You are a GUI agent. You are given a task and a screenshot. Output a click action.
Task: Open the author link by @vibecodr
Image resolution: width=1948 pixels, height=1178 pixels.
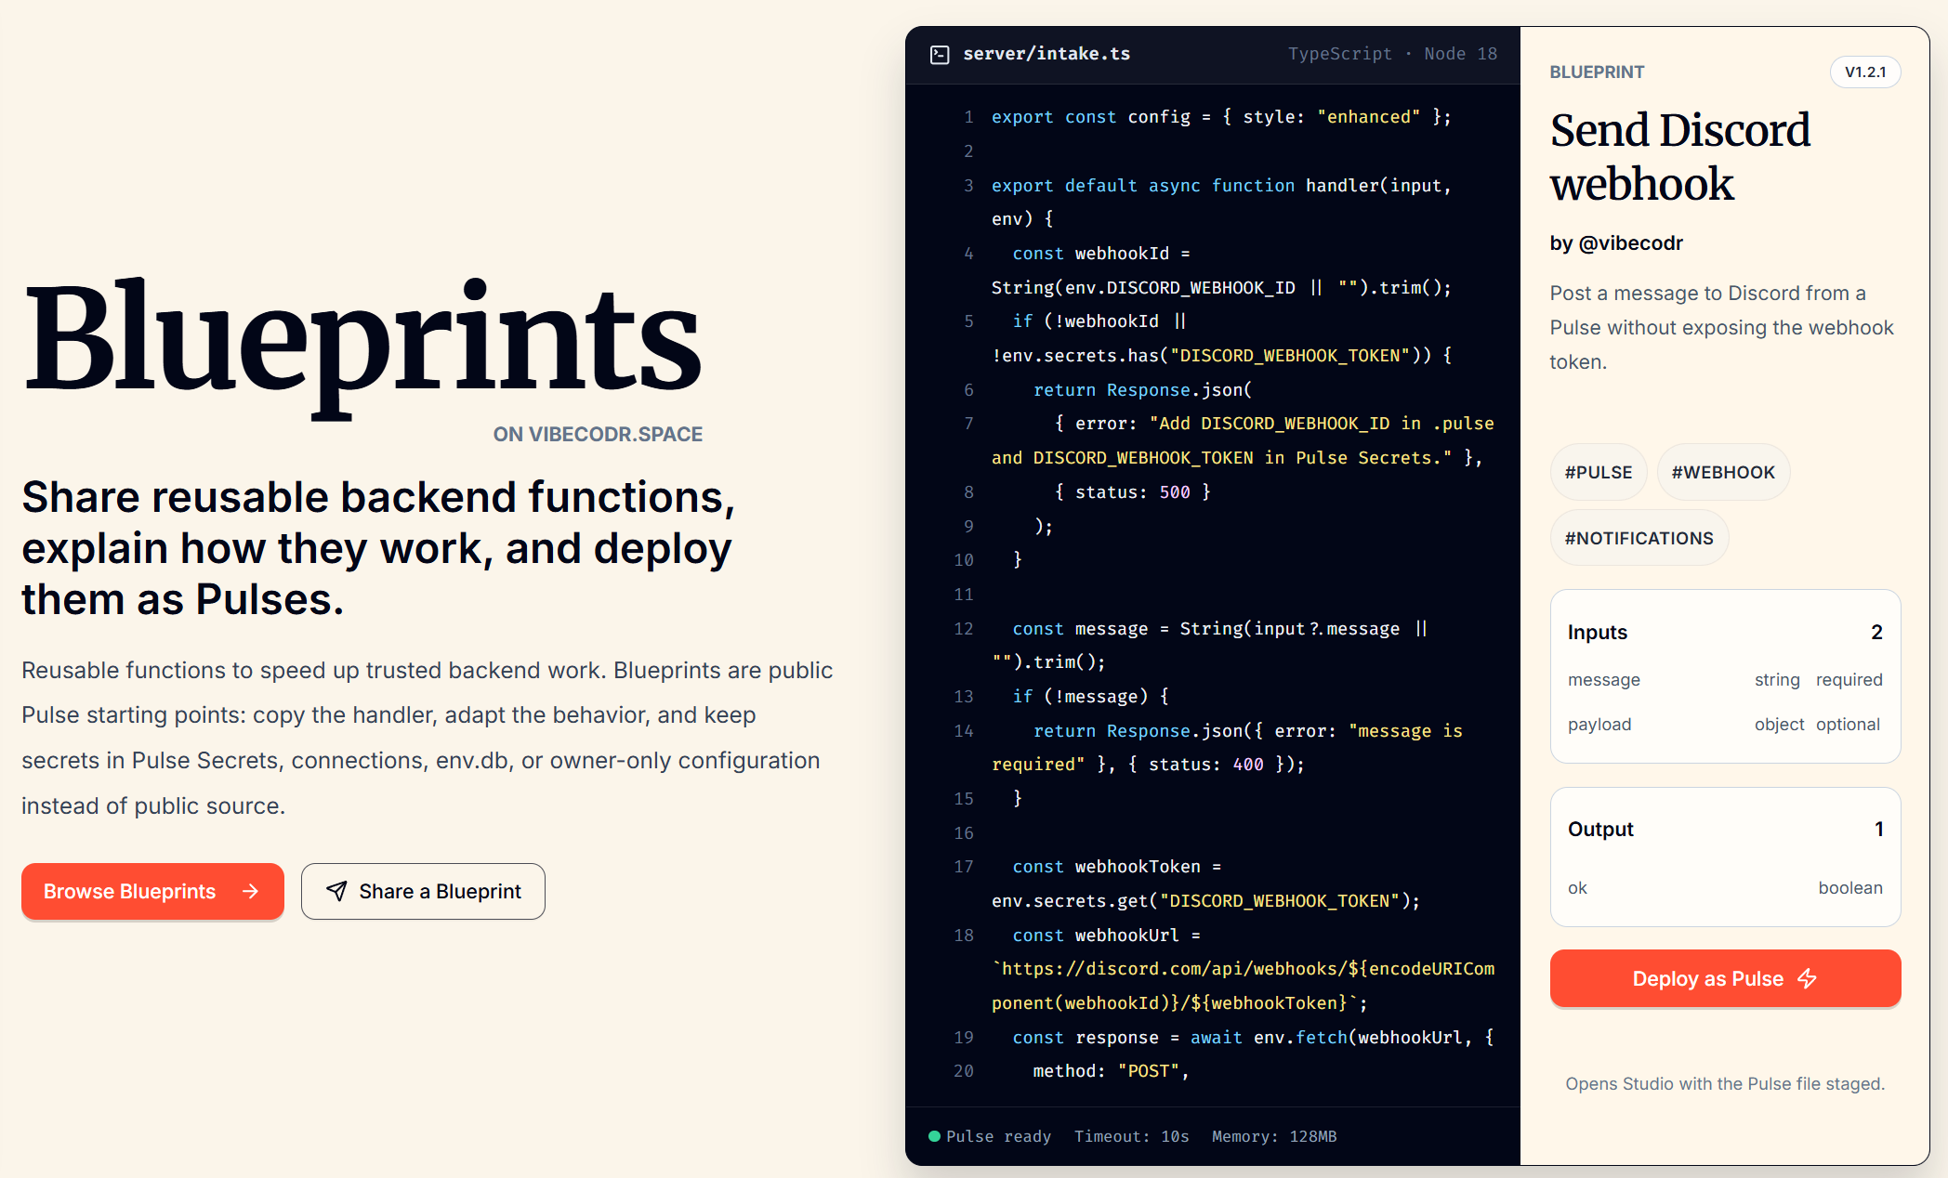tap(1616, 243)
